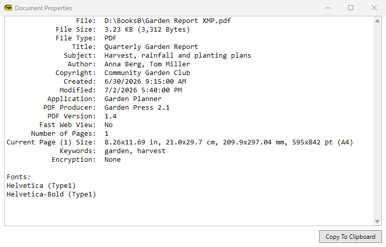Click the created date 6/30/2026 9:15:00 AM
Screen dimensions: 386x247
(x=145, y=82)
